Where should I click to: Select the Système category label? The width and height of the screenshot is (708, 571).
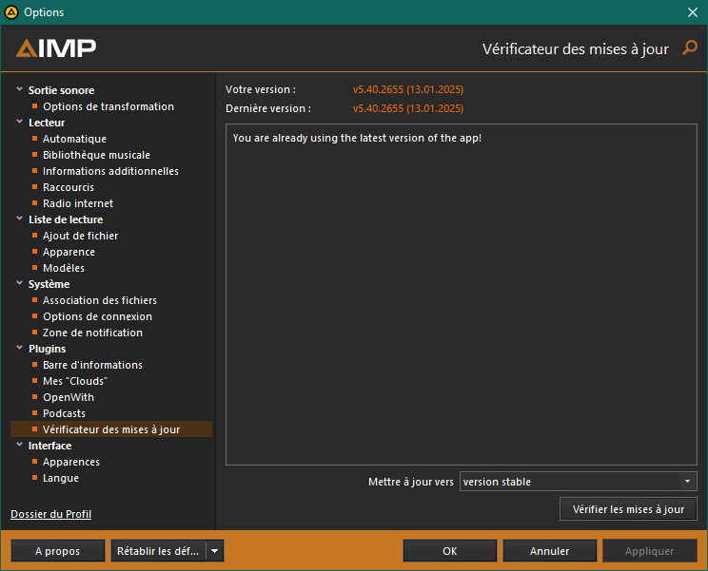coord(49,284)
